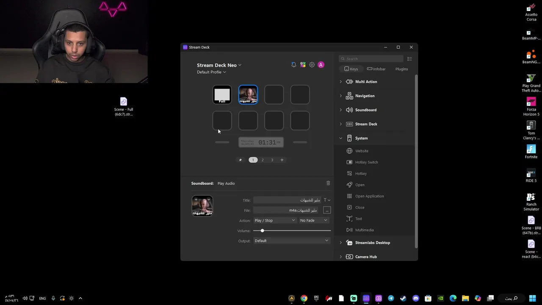Screen dimensions: 542x305
Task: Open the Stream Deck Neo device dropdown
Action: (219, 65)
